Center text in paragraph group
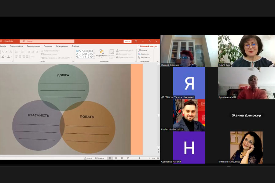Screen dimensions: 275x183 [x=20, y=56]
